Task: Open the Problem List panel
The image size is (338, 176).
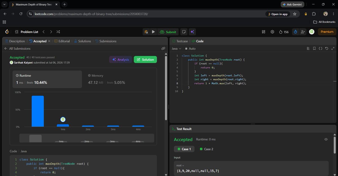Action: coord(26,32)
